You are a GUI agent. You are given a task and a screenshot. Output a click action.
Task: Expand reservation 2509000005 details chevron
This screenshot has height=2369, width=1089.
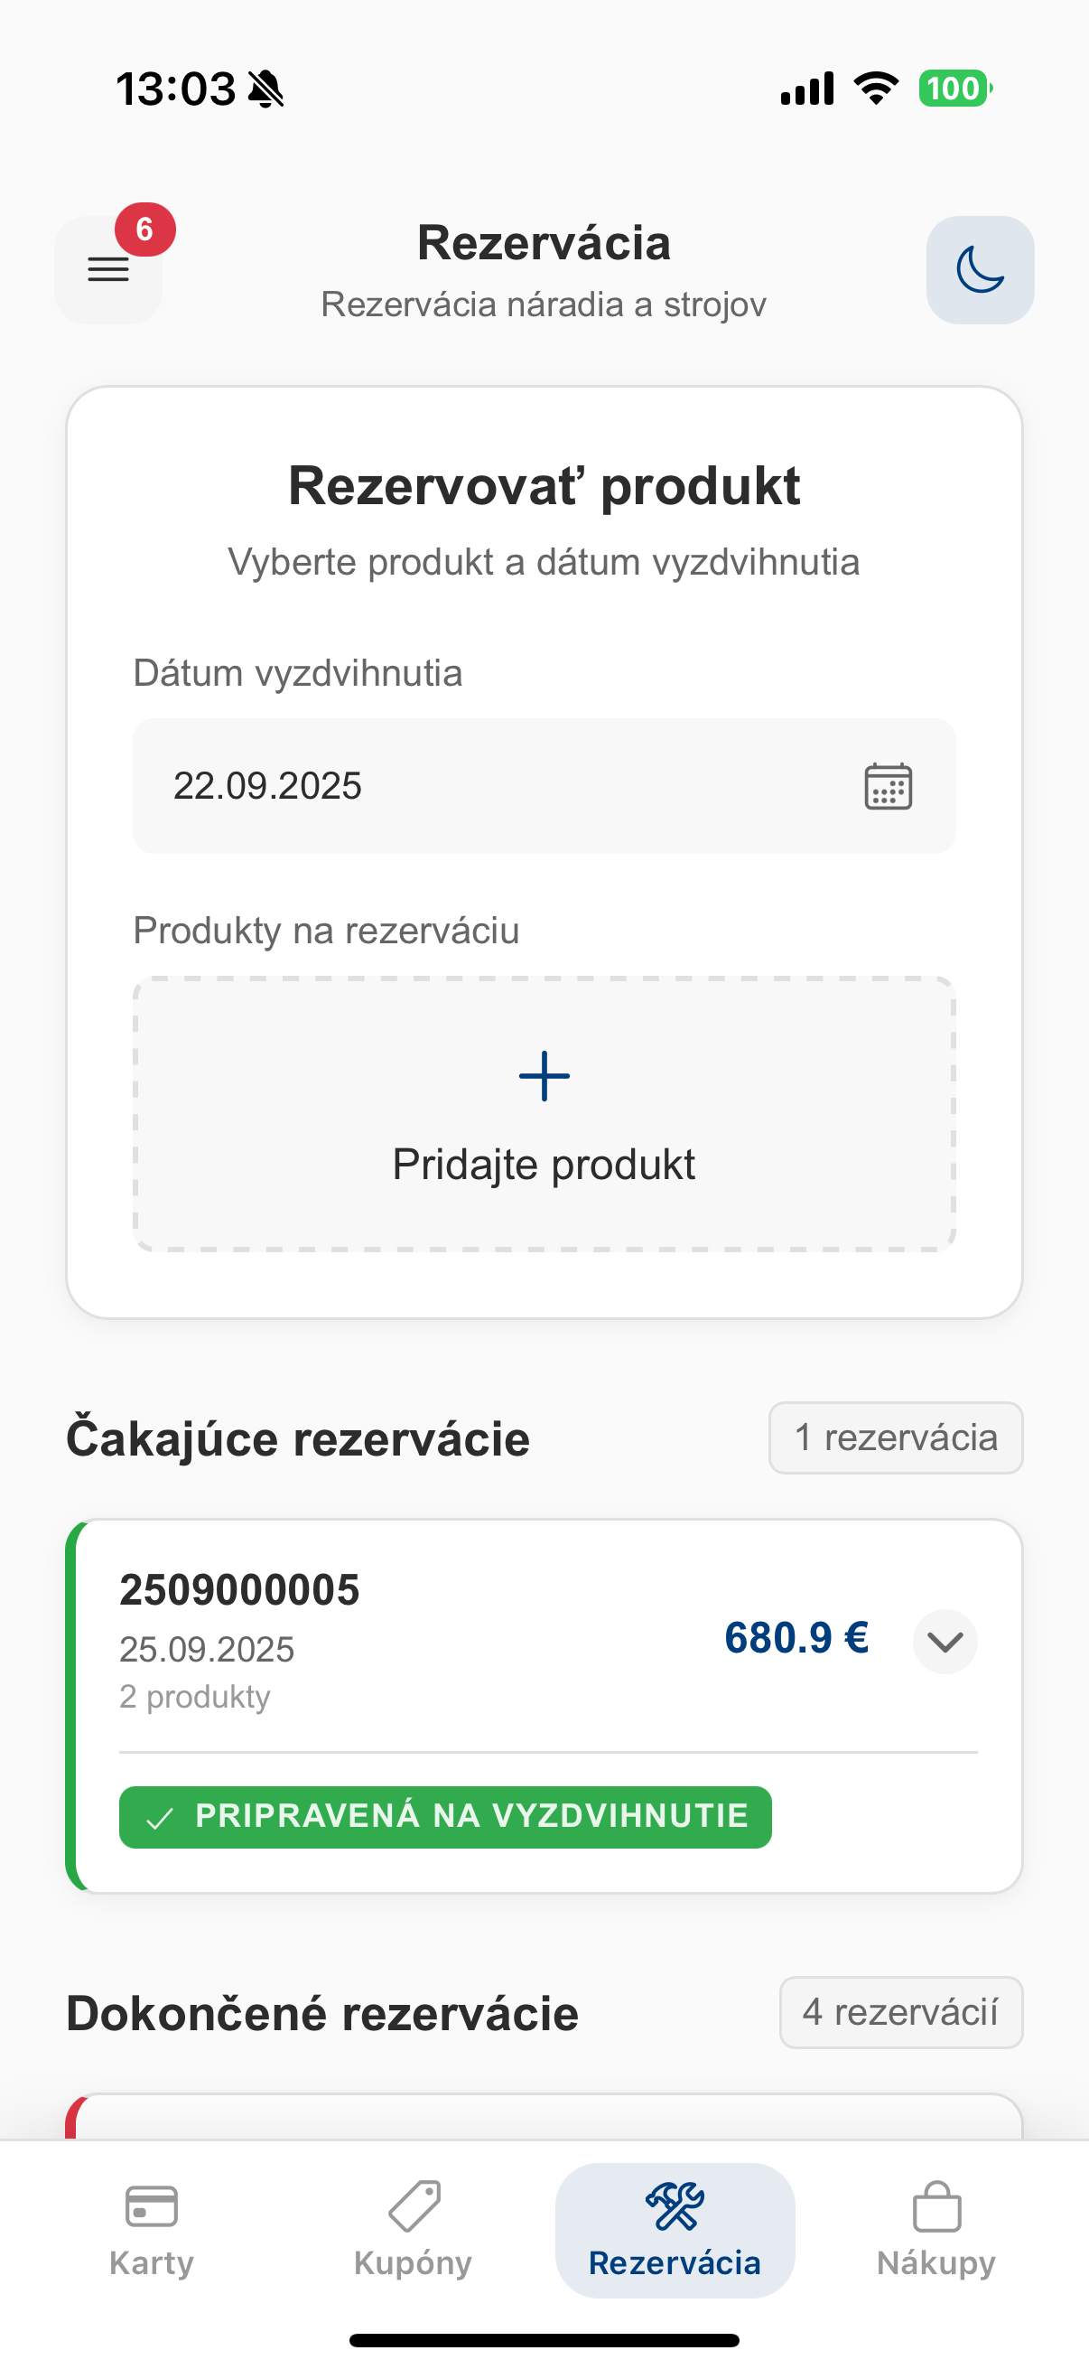pos(945,1641)
